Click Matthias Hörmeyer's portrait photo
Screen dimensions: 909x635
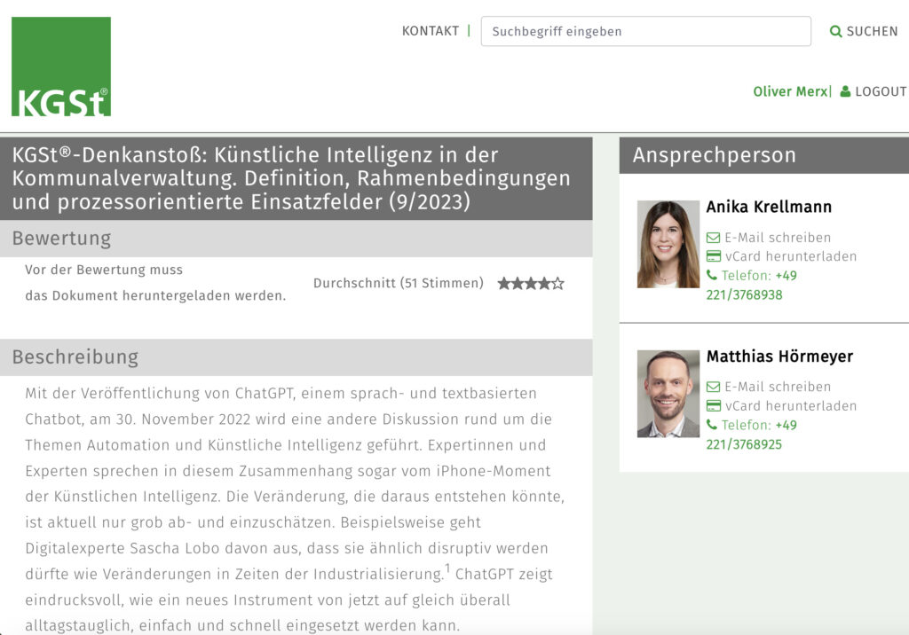[668, 393]
